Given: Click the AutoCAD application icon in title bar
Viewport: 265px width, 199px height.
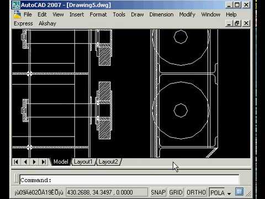Looking at the screenshot, I should click(x=16, y=5).
